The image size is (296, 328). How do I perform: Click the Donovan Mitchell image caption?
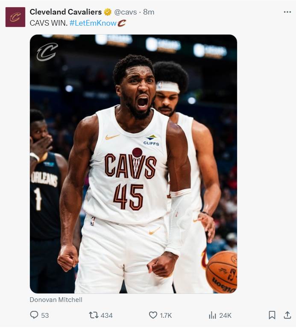point(56,299)
